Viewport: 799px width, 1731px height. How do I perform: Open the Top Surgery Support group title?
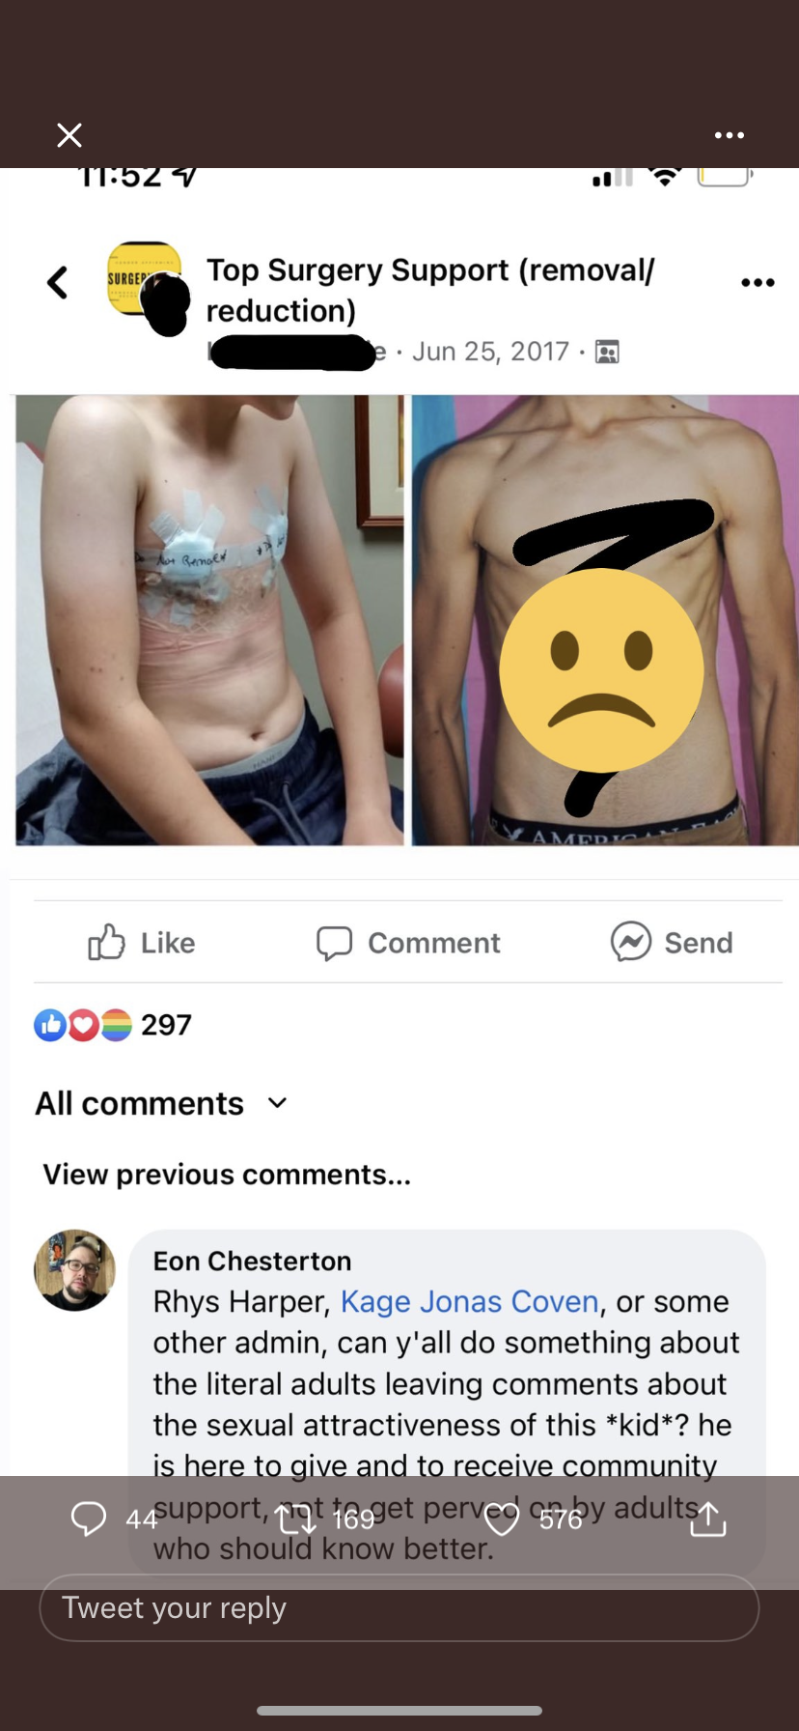click(430, 290)
